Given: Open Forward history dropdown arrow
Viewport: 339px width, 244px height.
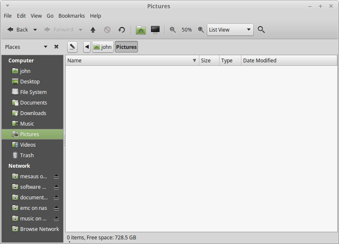Looking at the screenshot, I should 80,30.
